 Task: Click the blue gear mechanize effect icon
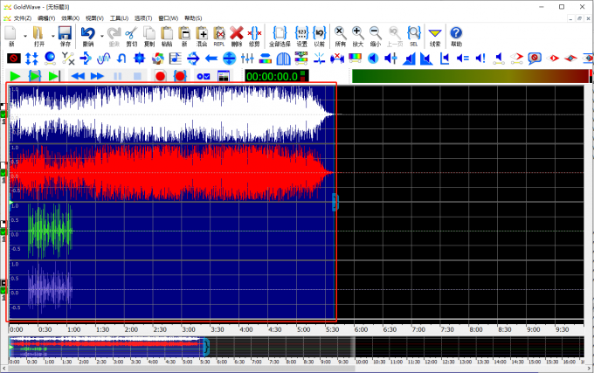140,59
